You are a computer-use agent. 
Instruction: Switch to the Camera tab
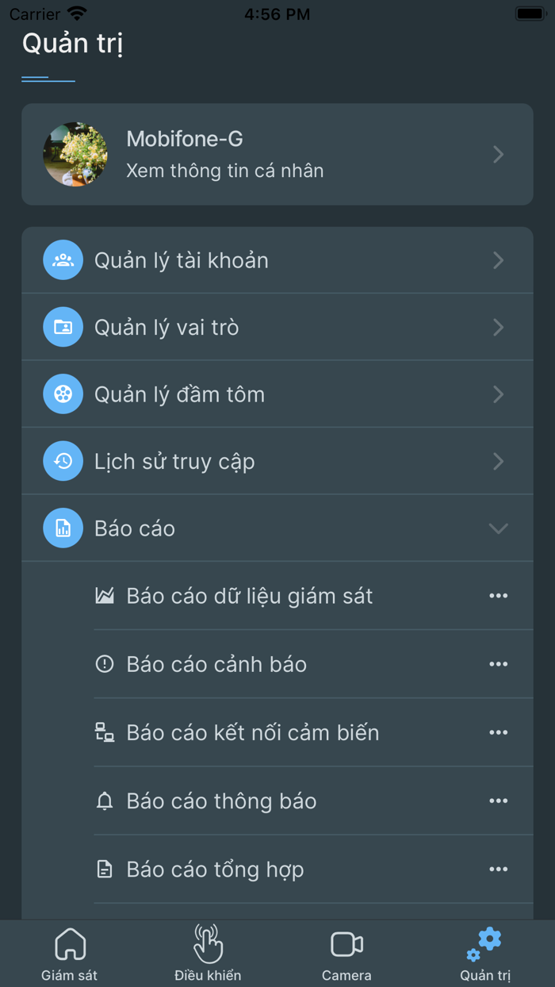(346, 952)
